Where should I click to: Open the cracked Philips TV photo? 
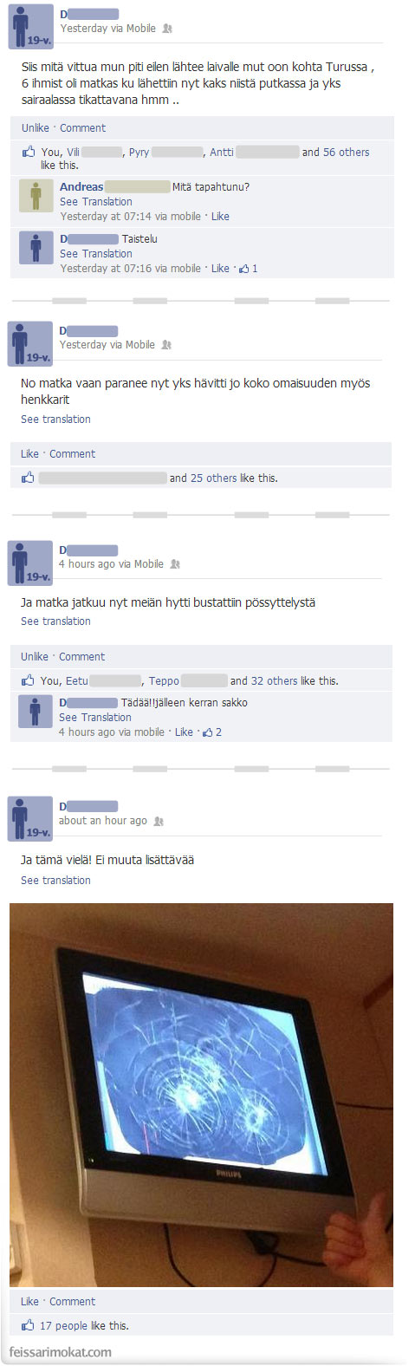click(x=201, y=1095)
